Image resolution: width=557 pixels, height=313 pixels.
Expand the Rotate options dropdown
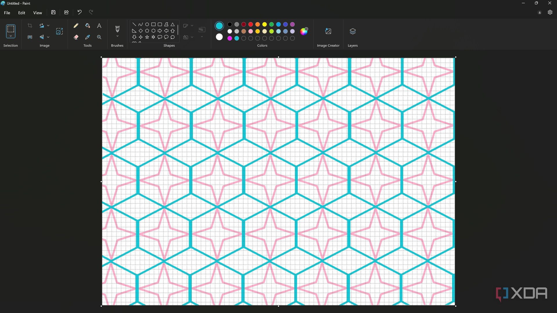click(x=48, y=26)
